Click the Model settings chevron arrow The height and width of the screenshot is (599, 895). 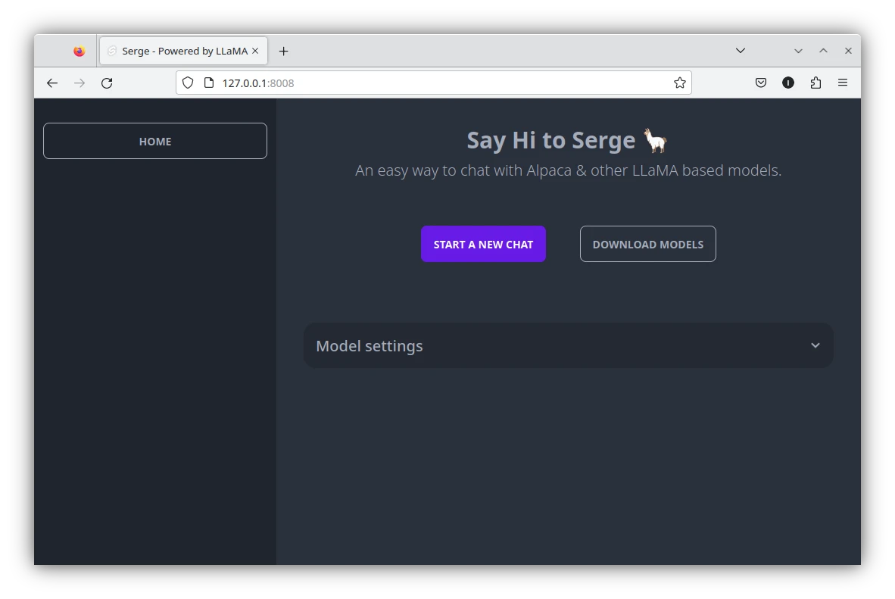(815, 345)
